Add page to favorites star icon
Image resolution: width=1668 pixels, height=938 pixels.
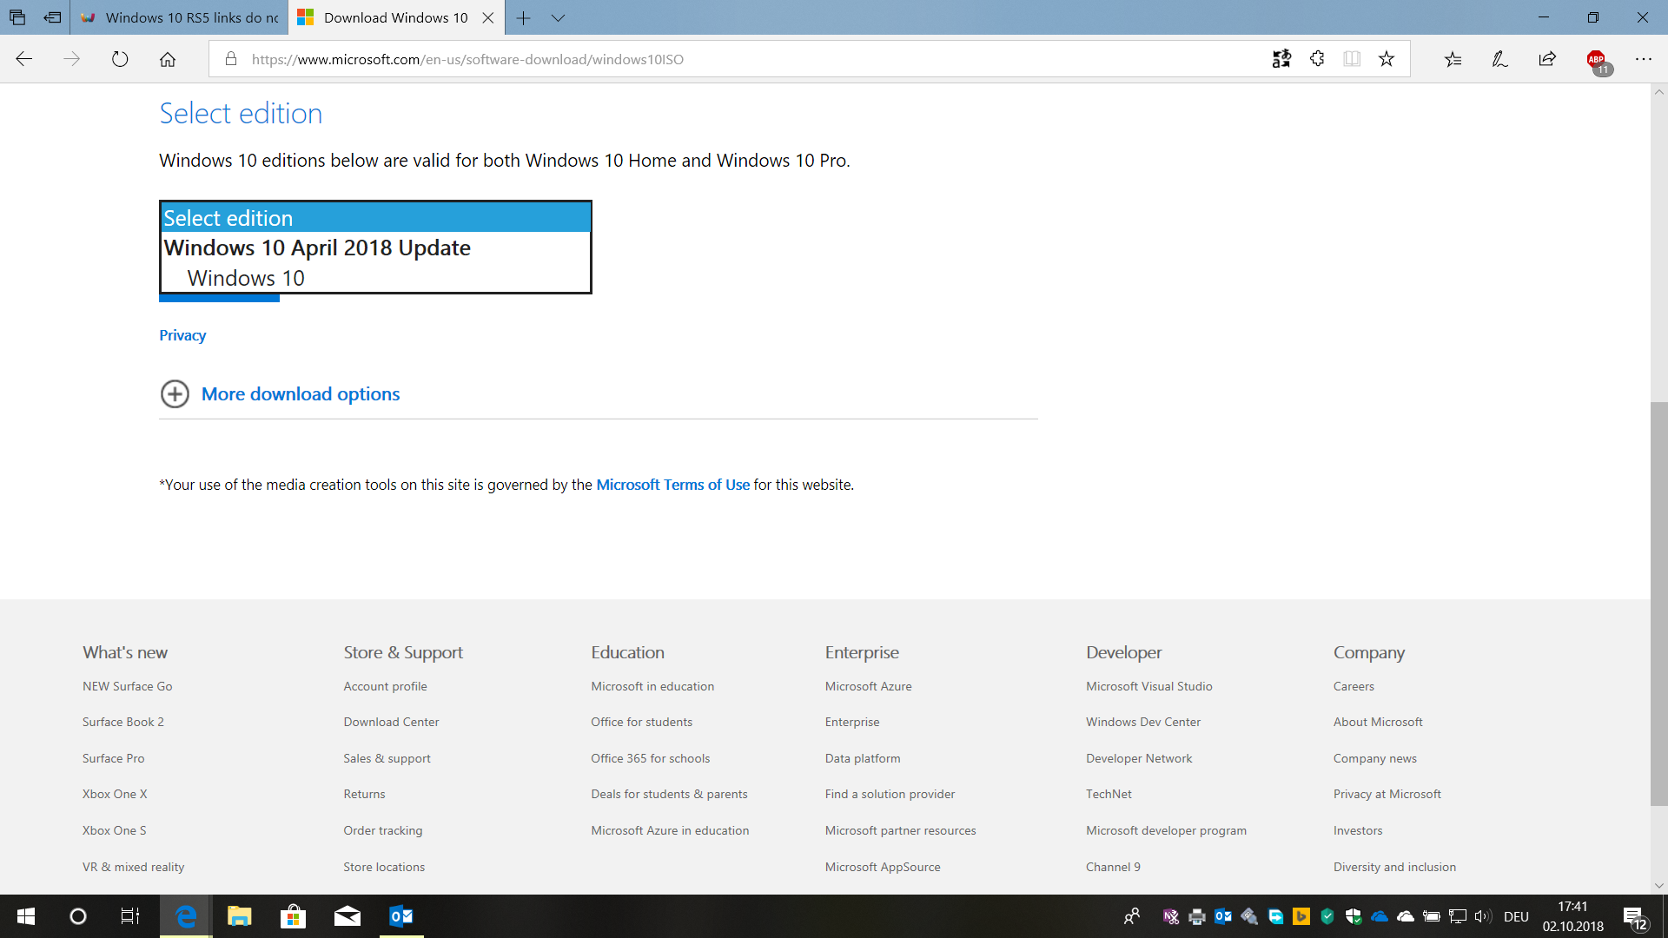coord(1387,59)
